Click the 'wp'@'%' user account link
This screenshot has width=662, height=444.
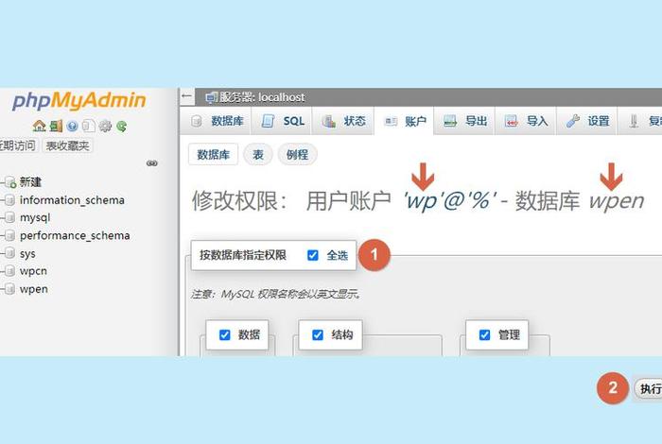(x=450, y=200)
